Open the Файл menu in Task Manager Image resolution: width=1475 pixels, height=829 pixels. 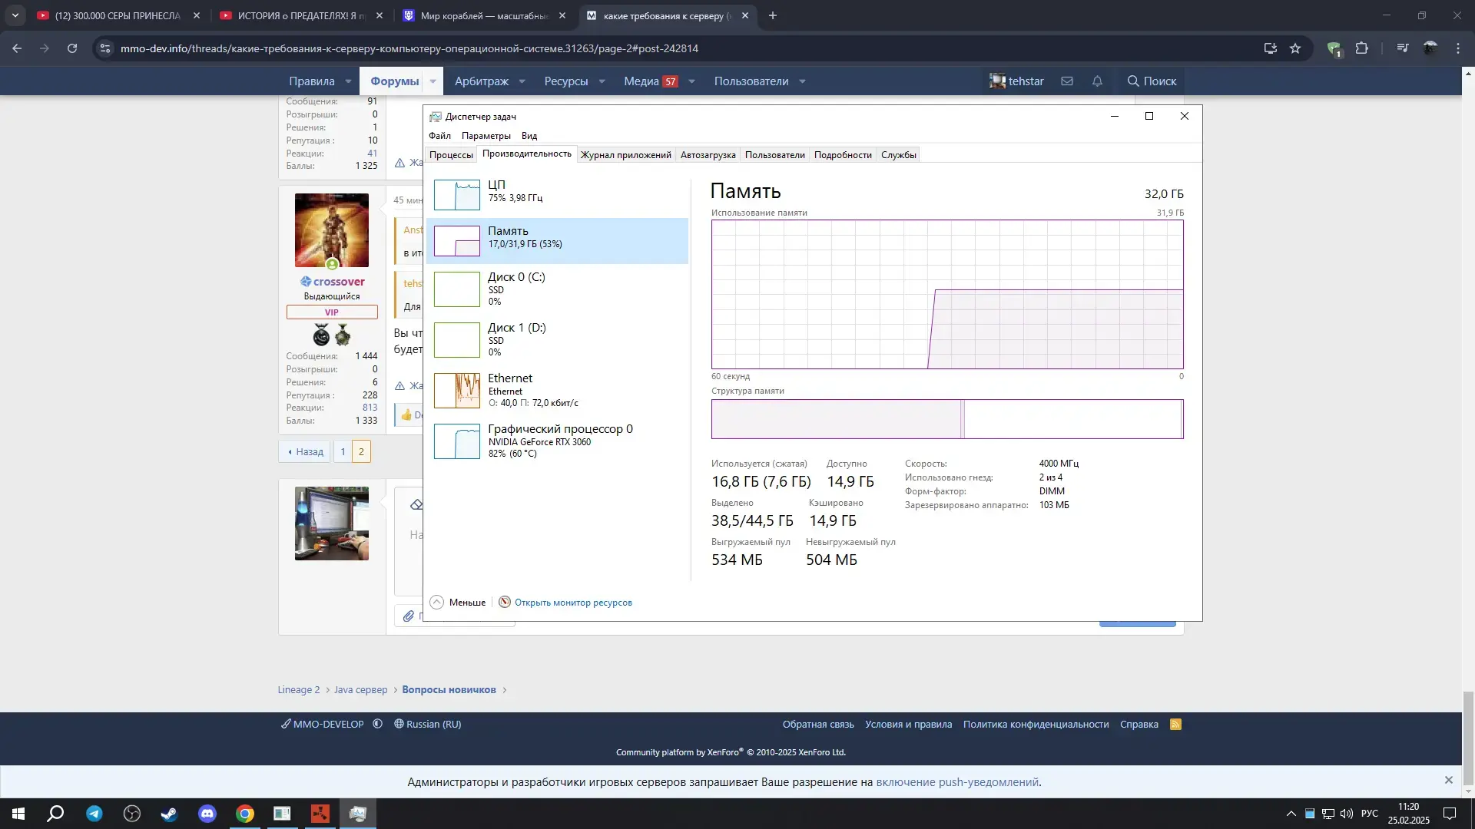click(439, 135)
